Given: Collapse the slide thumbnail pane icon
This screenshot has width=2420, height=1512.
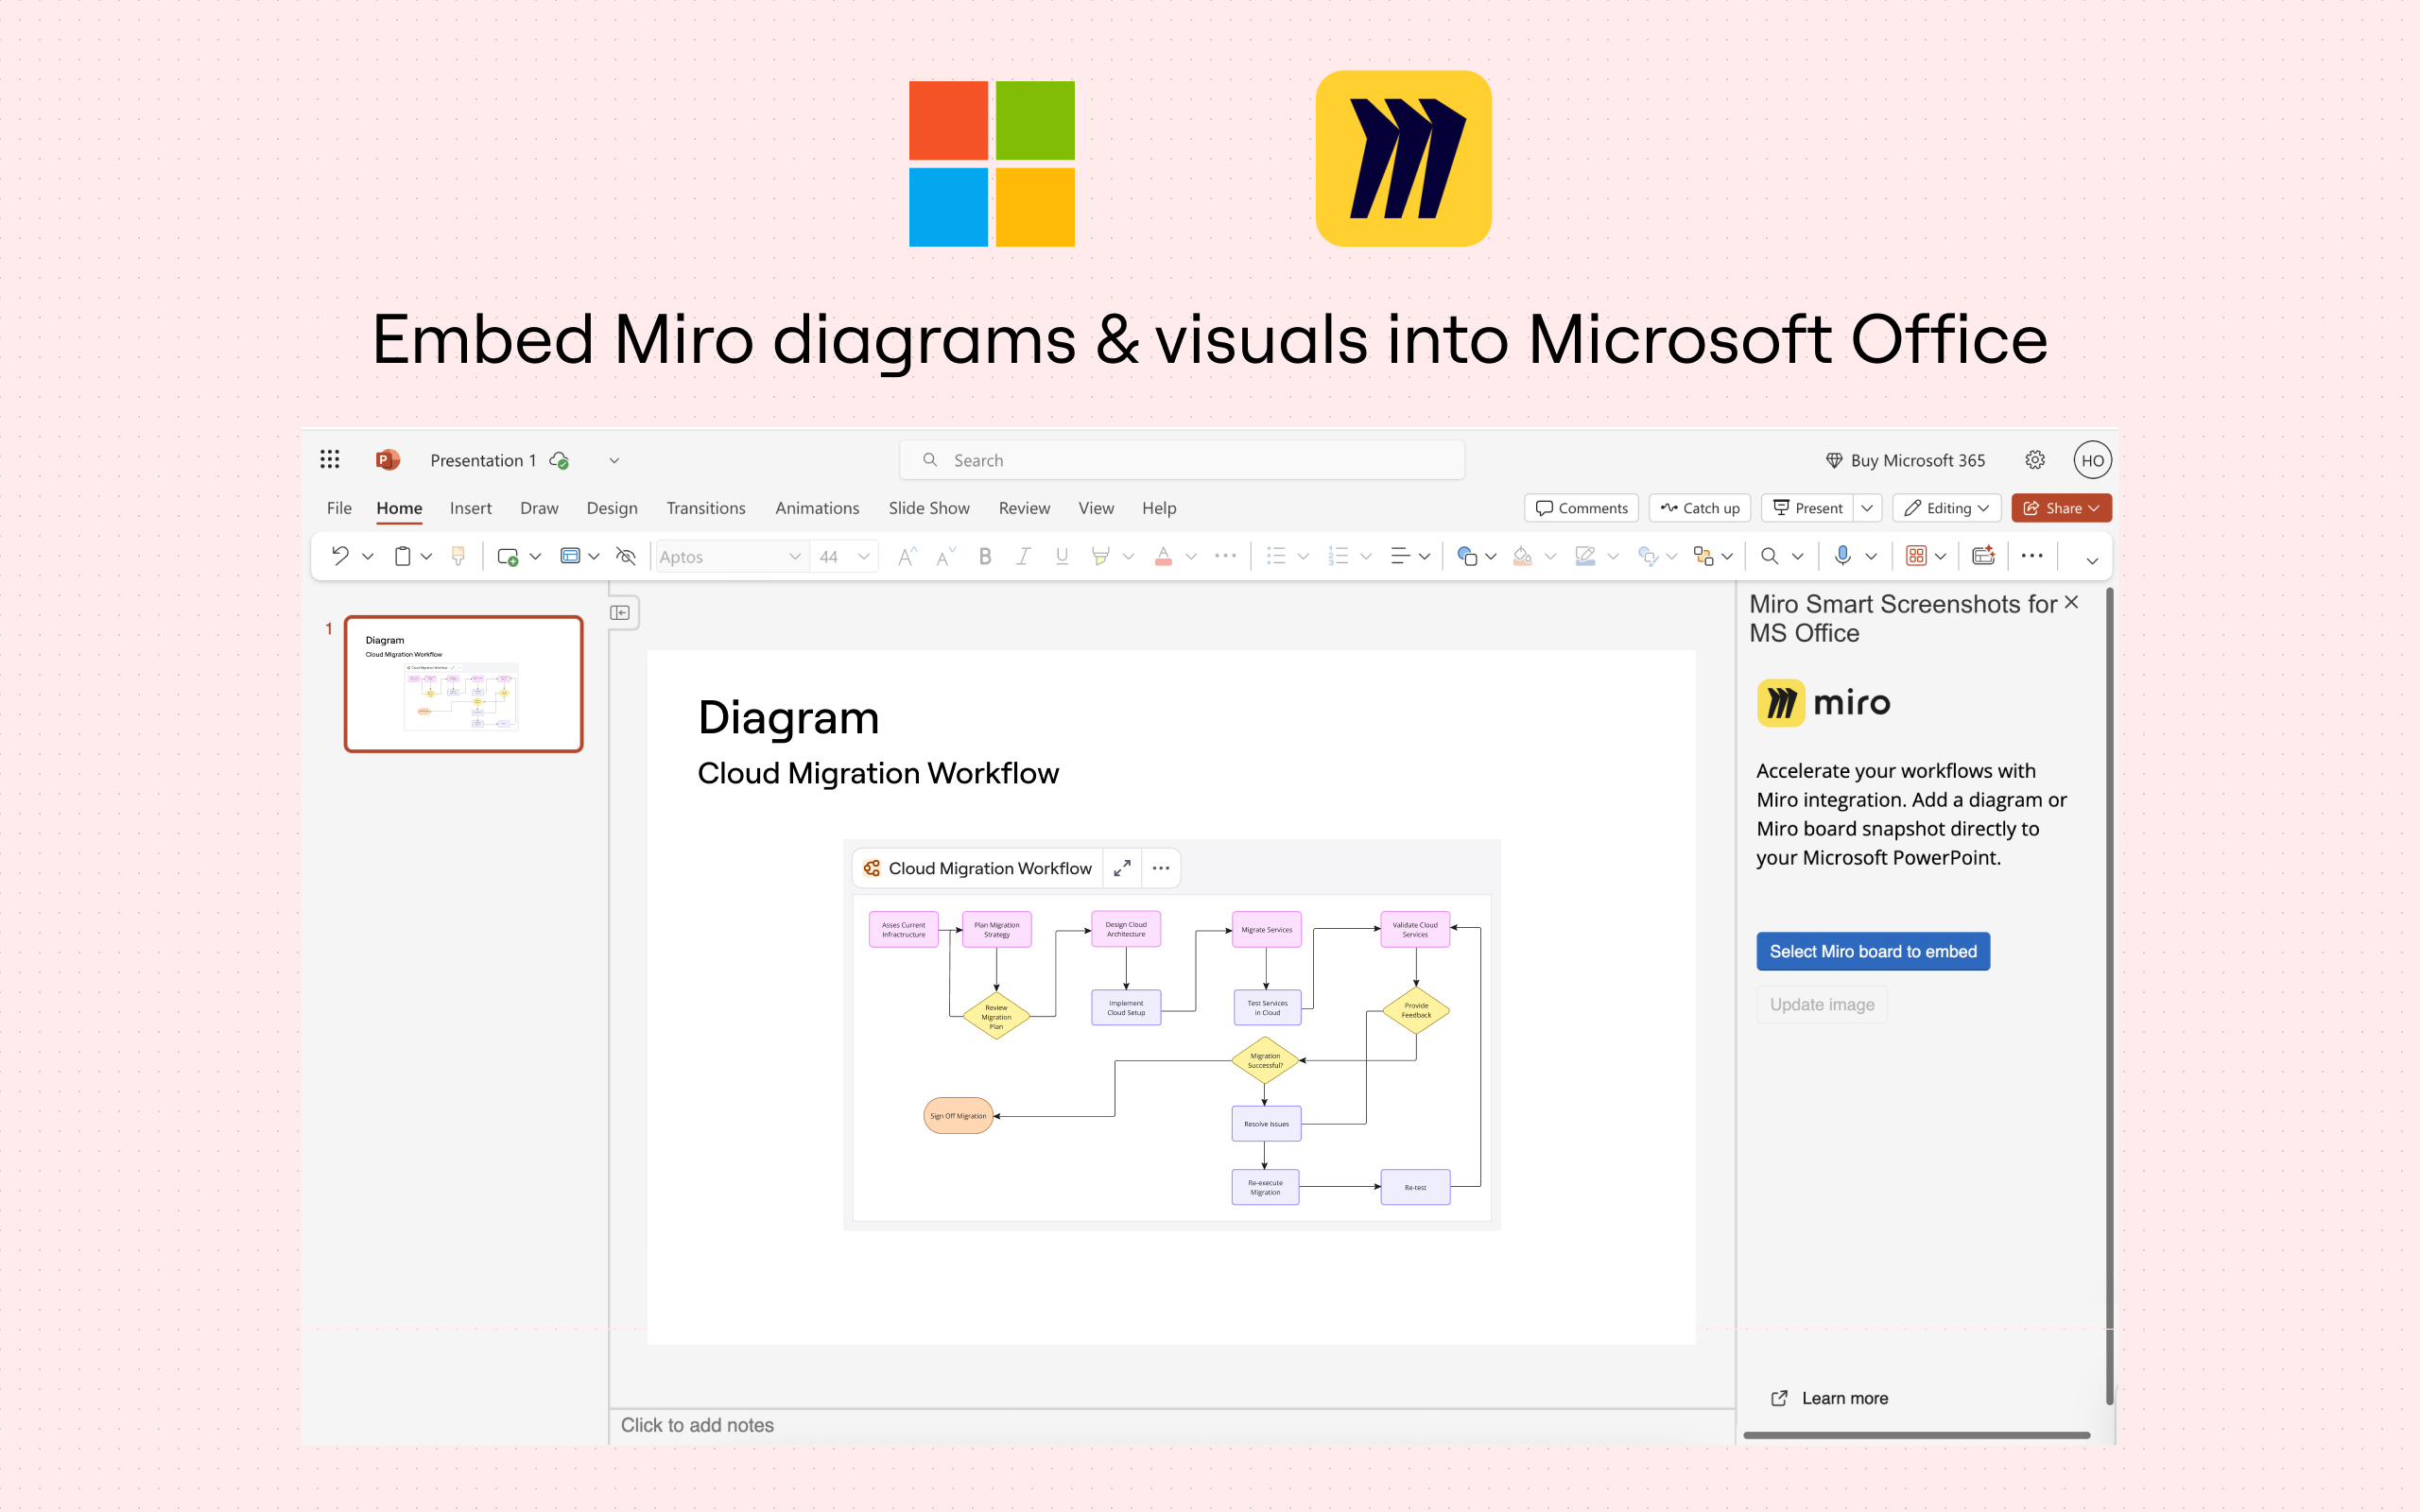Looking at the screenshot, I should click(x=620, y=612).
